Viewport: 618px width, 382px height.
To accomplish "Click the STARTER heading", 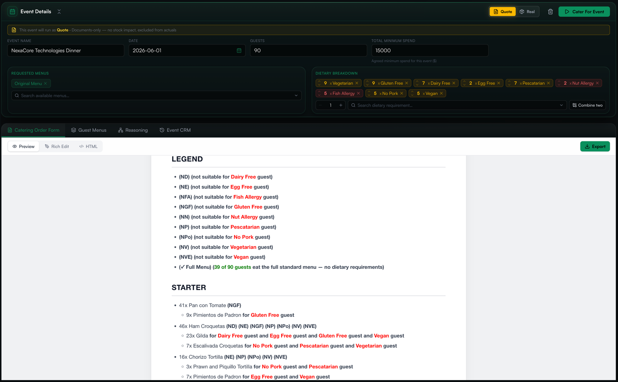I will pos(189,287).
